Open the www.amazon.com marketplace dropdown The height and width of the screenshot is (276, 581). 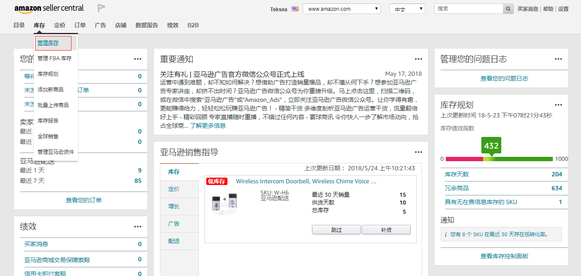coord(342,9)
